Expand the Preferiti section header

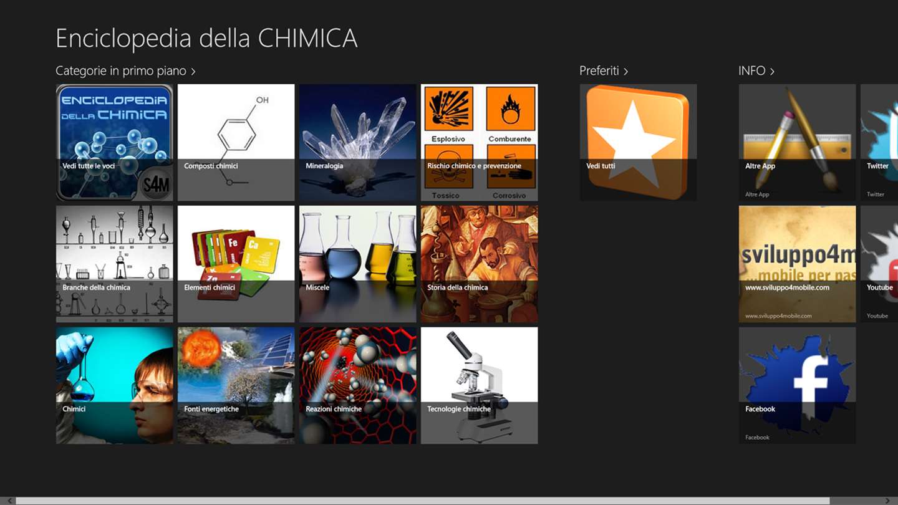604,71
